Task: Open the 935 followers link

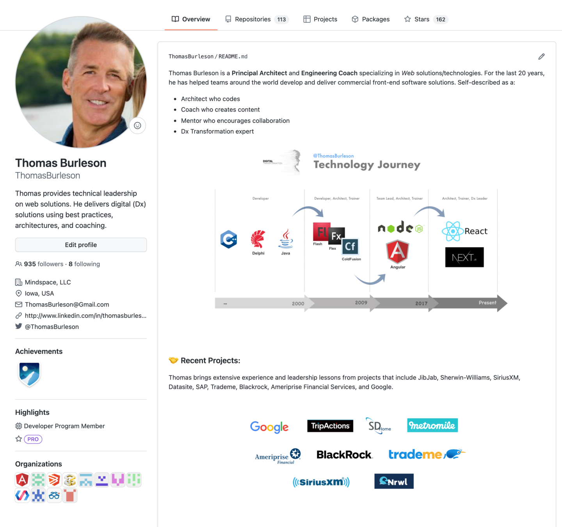Action: coord(43,264)
